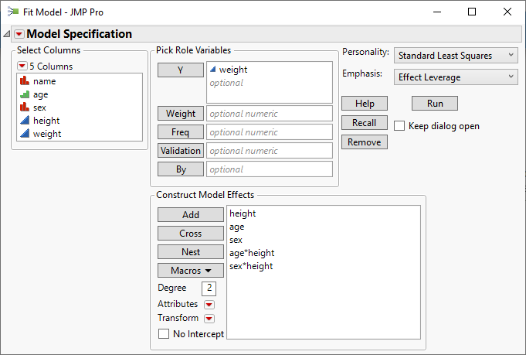Screen dimensions: 526x355
Task: Select sex in the Select Columns list
Action: click(41, 108)
